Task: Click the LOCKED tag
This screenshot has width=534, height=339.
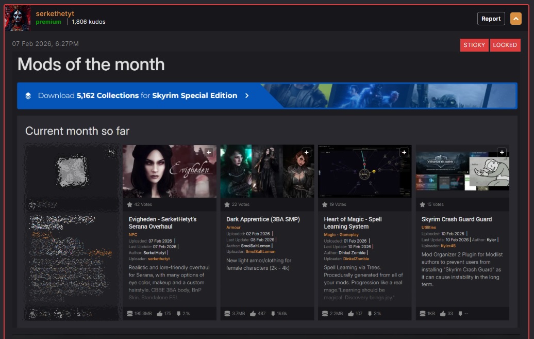Action: click(x=505, y=45)
